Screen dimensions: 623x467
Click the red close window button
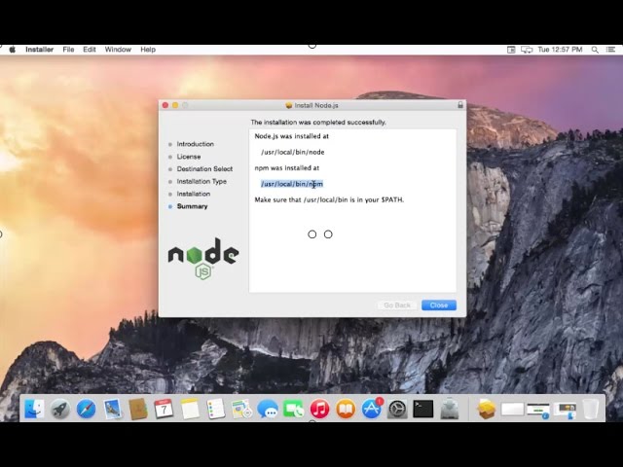(165, 105)
